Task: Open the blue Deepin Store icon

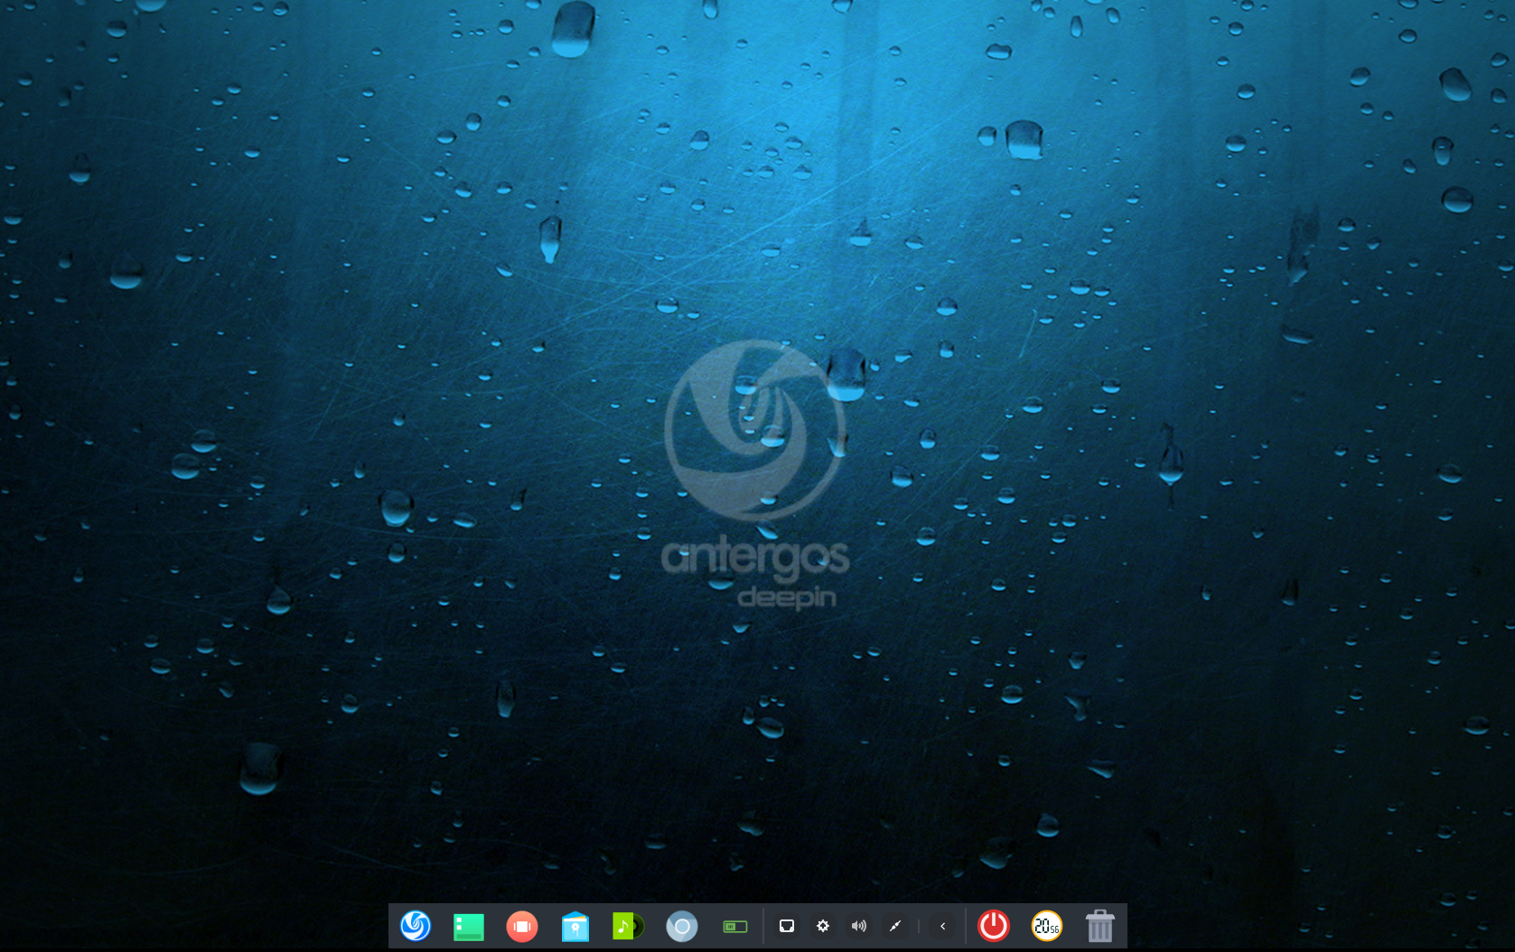Action: (x=575, y=927)
